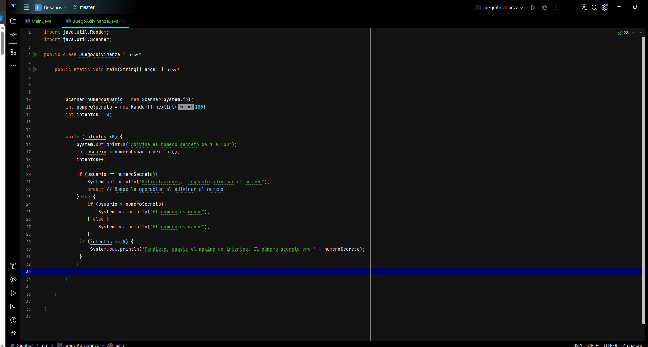Click src in the breadcrumb bar
The image size is (648, 347).
point(45,345)
